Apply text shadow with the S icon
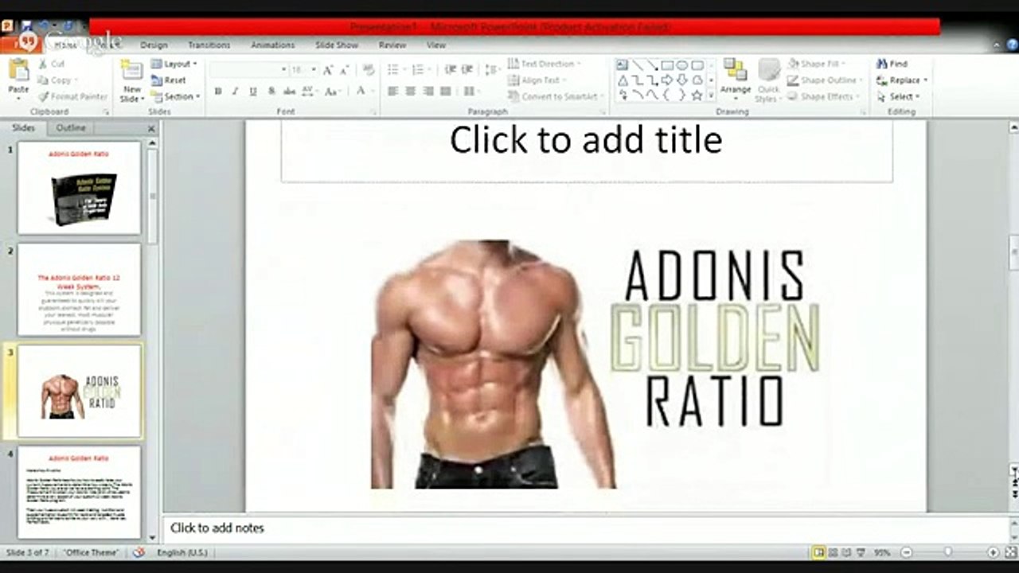 (271, 92)
